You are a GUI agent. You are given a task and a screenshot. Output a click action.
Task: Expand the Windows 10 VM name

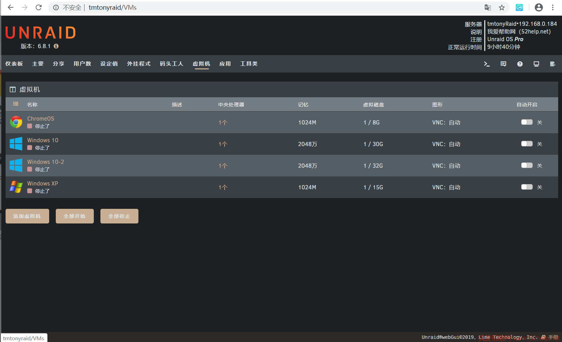coord(43,140)
